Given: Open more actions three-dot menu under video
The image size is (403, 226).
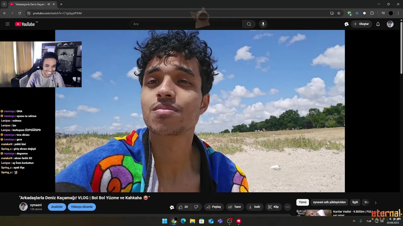Looking at the screenshot, I should 287,207.
